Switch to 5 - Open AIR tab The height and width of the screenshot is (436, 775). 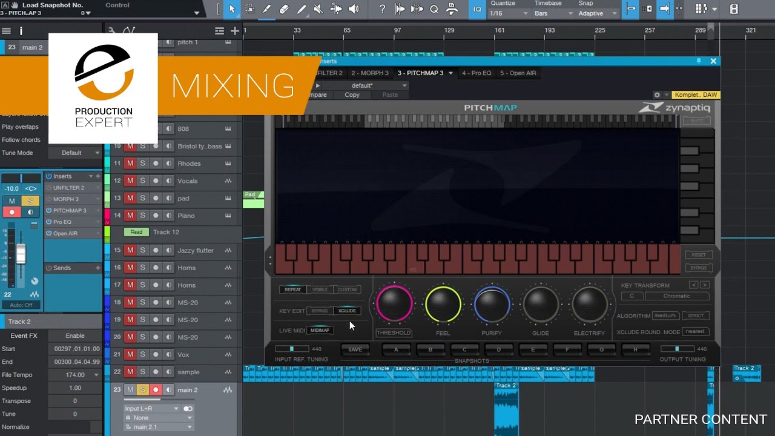518,73
